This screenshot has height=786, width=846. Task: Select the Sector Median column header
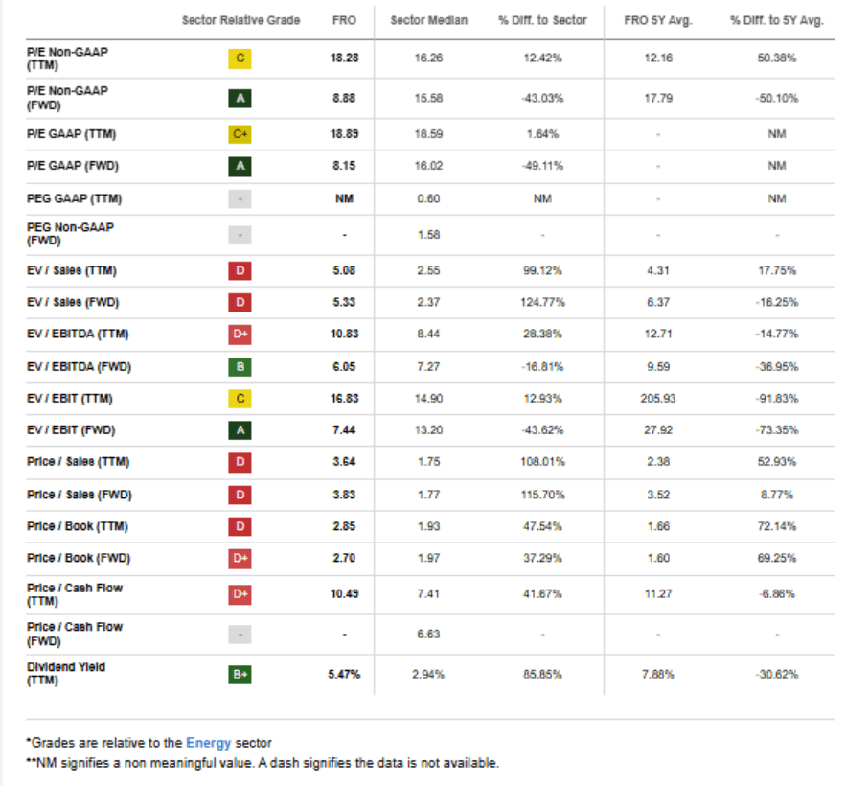point(429,20)
